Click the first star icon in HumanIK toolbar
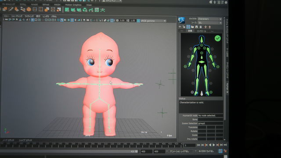 (205, 27)
